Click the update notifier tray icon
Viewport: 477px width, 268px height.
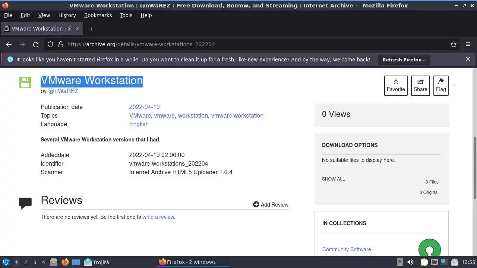coord(444,262)
